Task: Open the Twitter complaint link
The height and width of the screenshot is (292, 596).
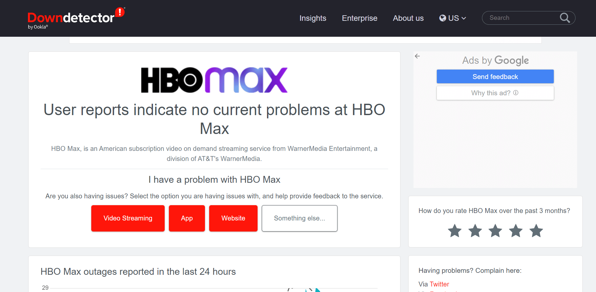Action: coord(439,284)
